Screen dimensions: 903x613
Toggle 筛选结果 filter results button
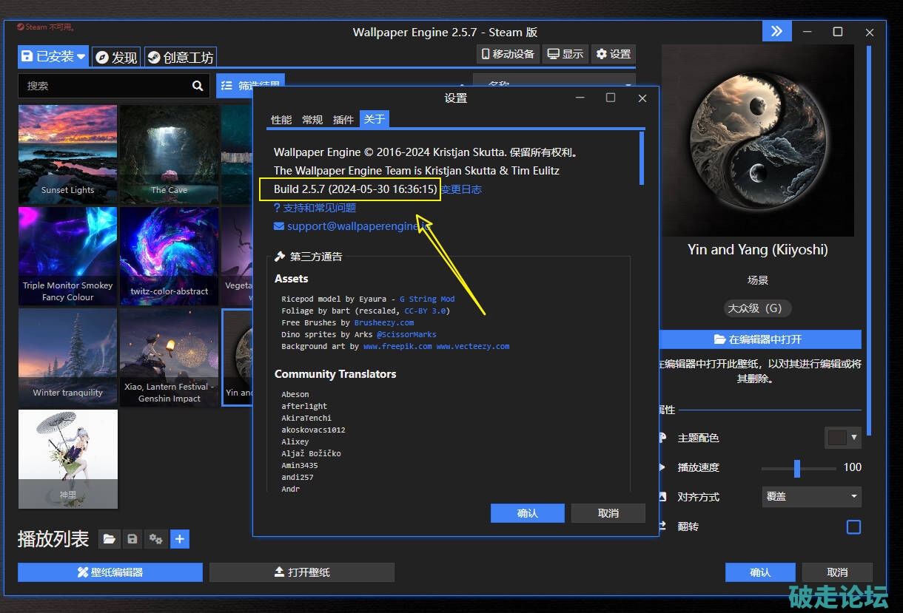pos(250,86)
